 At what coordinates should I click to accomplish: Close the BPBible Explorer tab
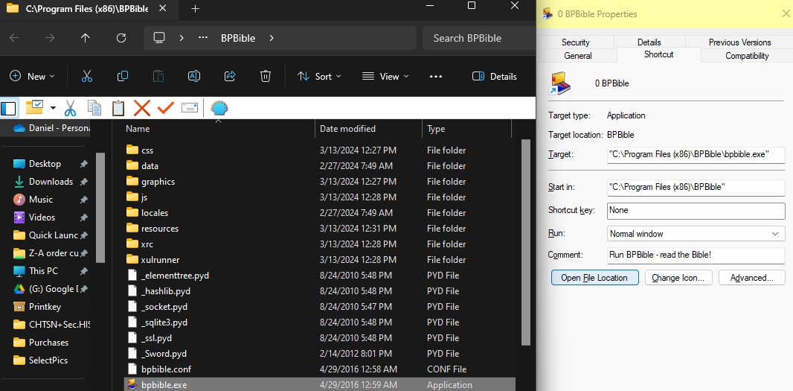(163, 9)
